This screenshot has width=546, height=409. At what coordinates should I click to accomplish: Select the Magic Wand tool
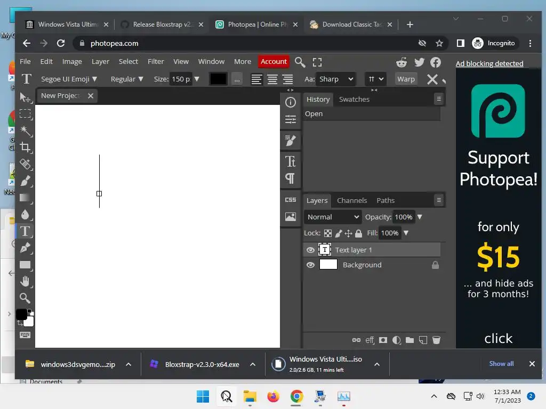[x=25, y=131]
